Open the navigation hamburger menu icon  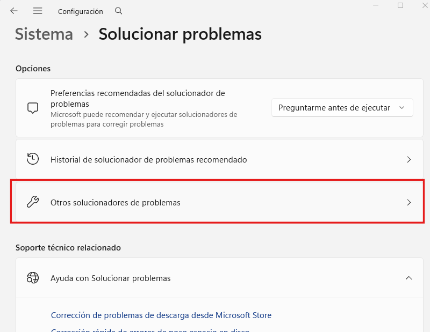click(37, 11)
